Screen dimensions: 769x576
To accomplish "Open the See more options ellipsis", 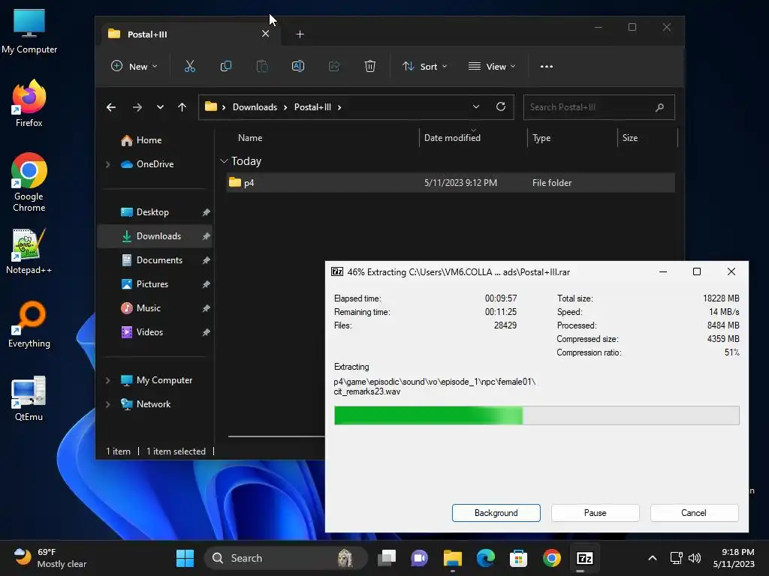I will pyautogui.click(x=547, y=67).
